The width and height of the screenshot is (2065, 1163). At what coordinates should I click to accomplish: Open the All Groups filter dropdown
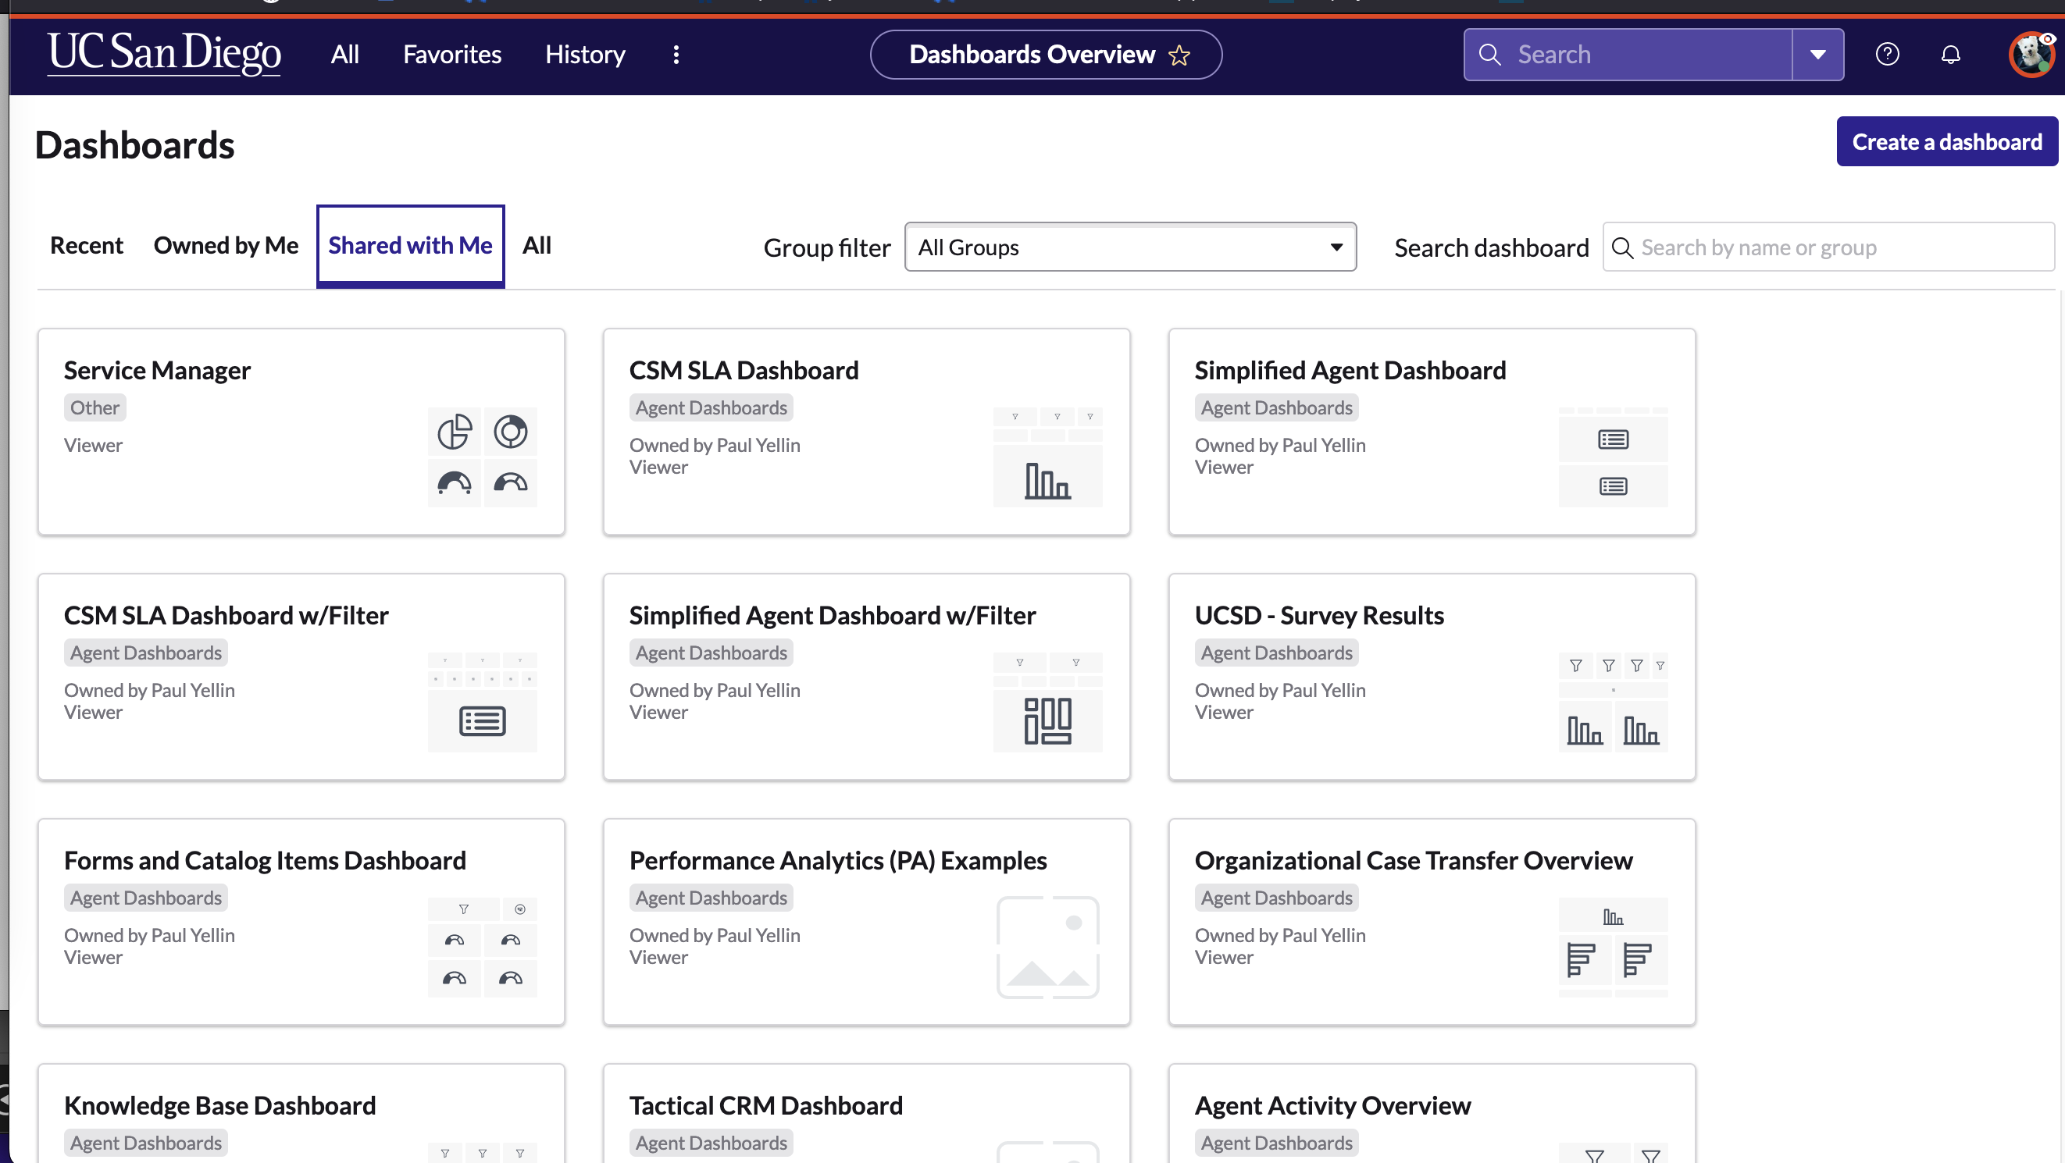coord(1129,247)
